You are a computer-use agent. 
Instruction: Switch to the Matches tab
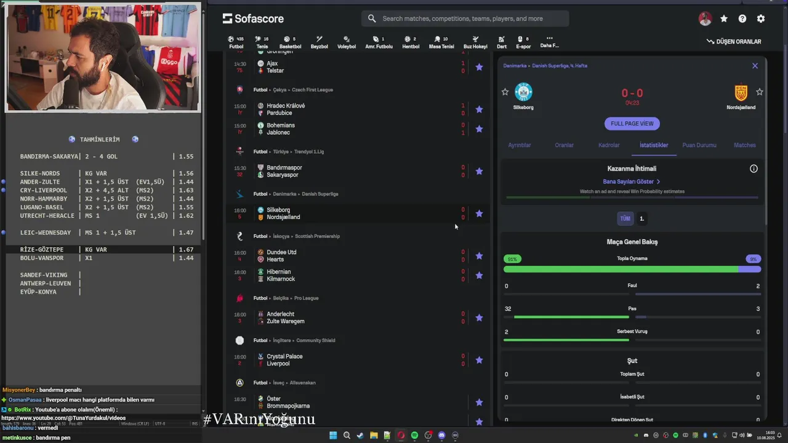[744, 145]
